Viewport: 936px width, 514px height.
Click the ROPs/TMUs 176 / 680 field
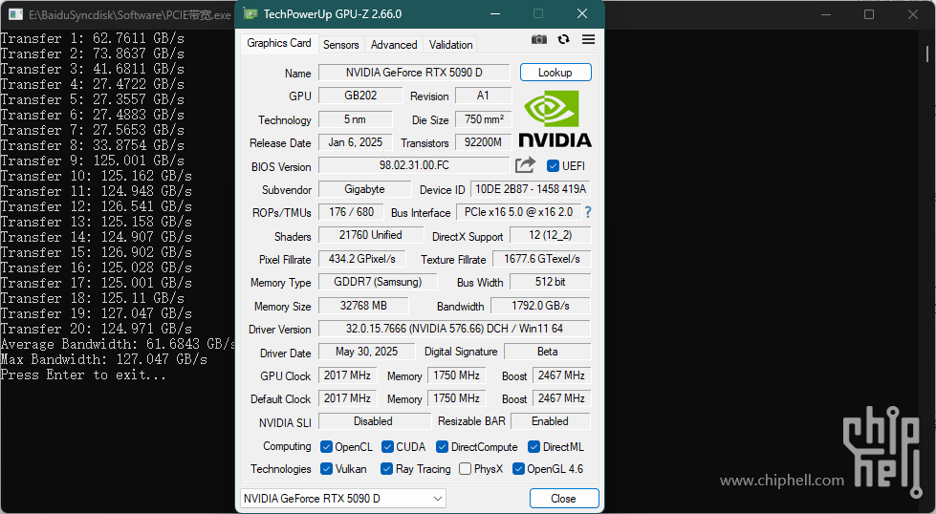[x=352, y=212]
